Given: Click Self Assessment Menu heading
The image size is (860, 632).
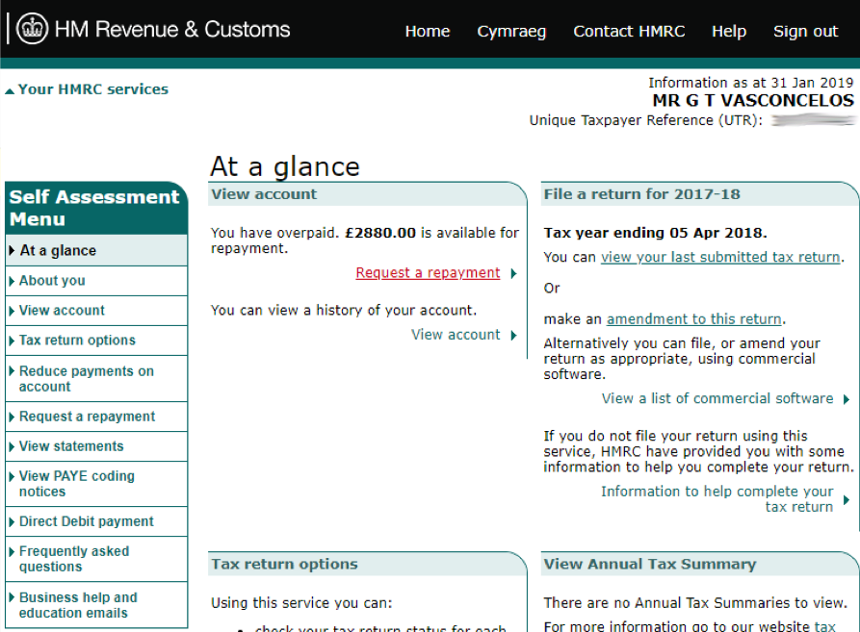Looking at the screenshot, I should tap(94, 208).
